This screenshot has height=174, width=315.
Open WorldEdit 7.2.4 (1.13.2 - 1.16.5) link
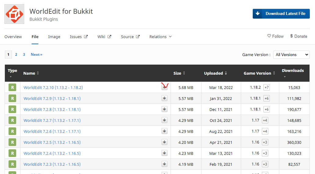pyautogui.click(x=52, y=153)
